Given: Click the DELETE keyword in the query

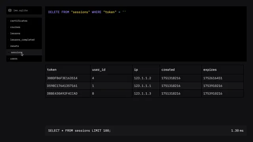Looking at the screenshot, I should [x=54, y=12].
